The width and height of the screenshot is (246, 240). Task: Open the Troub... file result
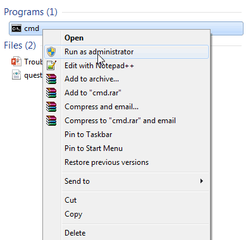click(27, 62)
